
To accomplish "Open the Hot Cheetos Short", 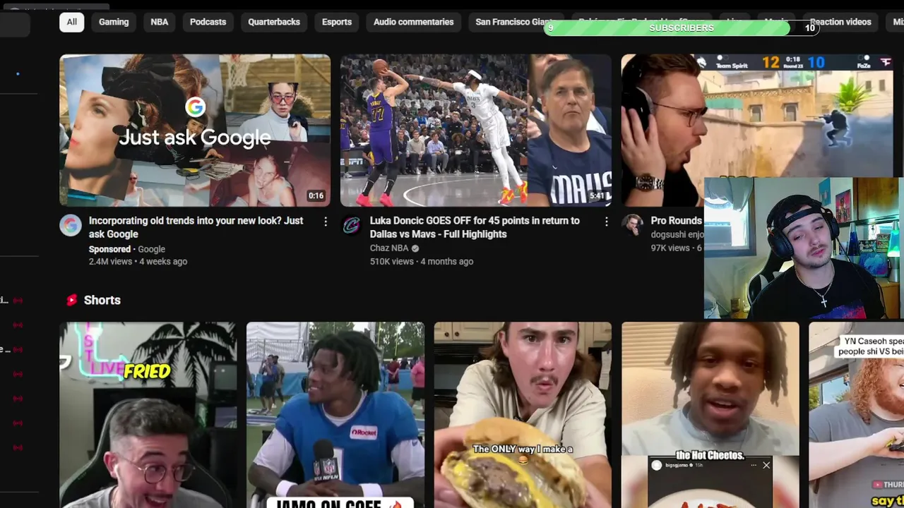I will (x=710, y=415).
